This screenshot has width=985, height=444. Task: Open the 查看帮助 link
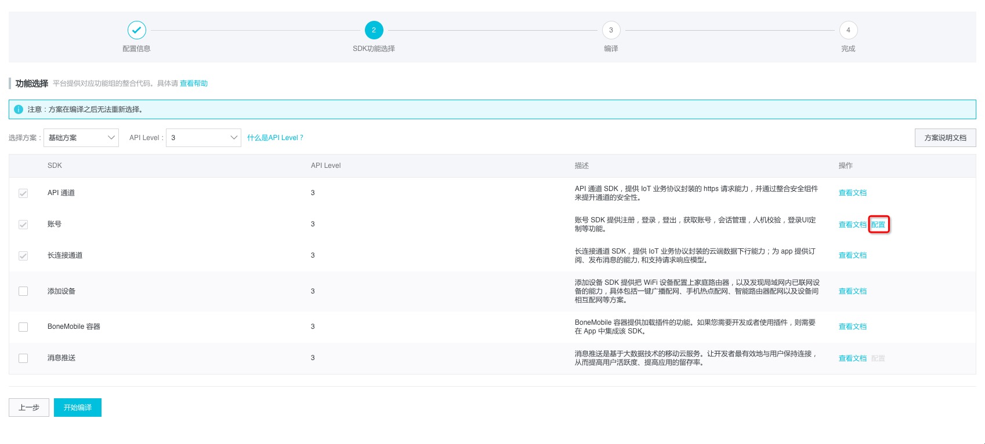tap(194, 83)
